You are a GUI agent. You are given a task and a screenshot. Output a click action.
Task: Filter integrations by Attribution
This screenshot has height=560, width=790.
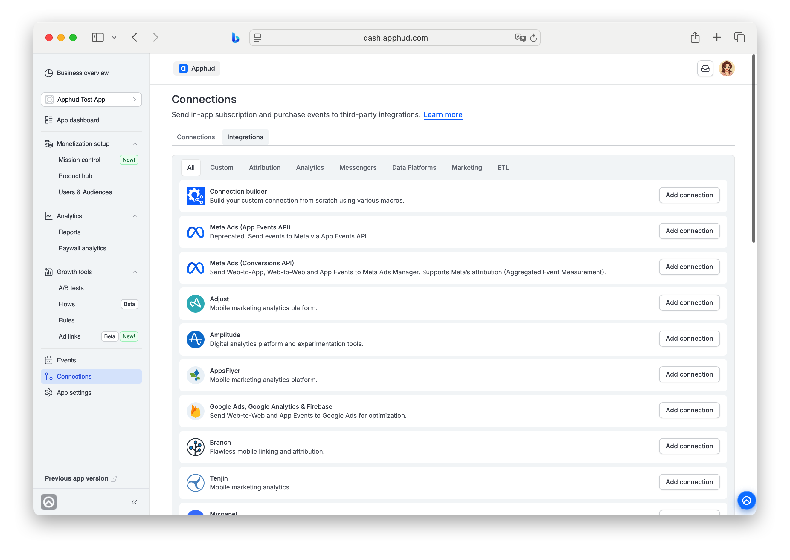[x=265, y=168]
